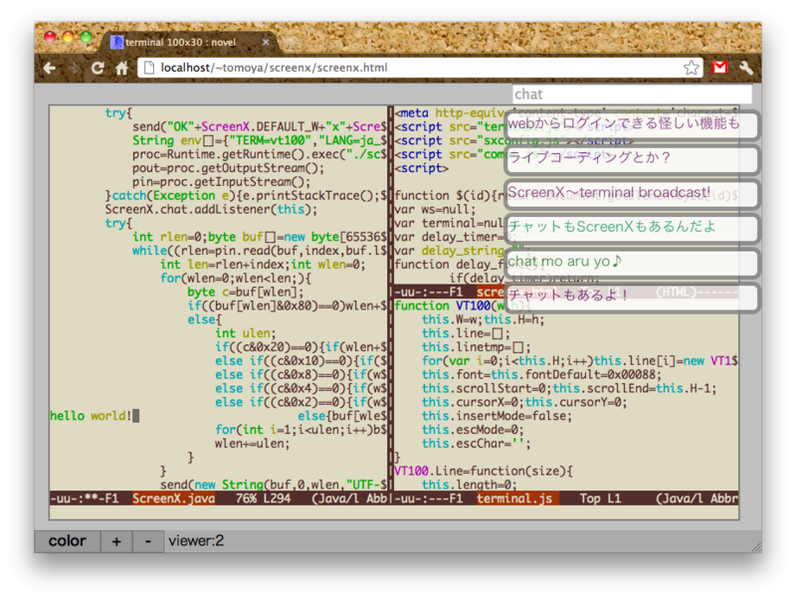
Task: Click the terminal.js mode line label
Action: point(514,499)
